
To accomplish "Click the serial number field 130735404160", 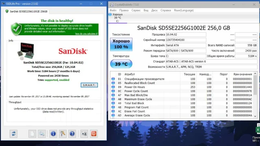I will coord(186,40).
